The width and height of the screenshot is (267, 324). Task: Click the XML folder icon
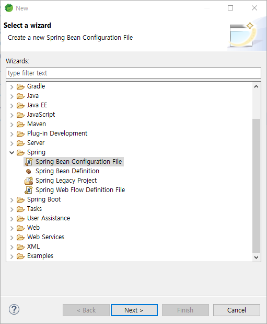[20, 247]
